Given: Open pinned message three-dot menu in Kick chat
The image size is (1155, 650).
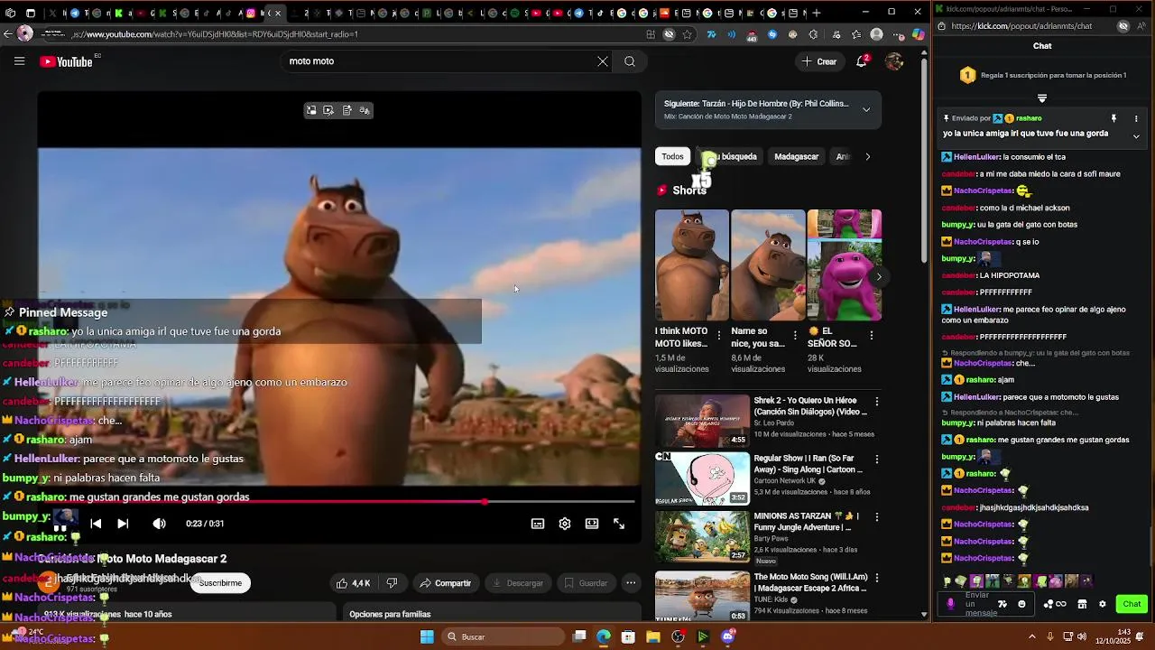Looking at the screenshot, I should (1136, 118).
